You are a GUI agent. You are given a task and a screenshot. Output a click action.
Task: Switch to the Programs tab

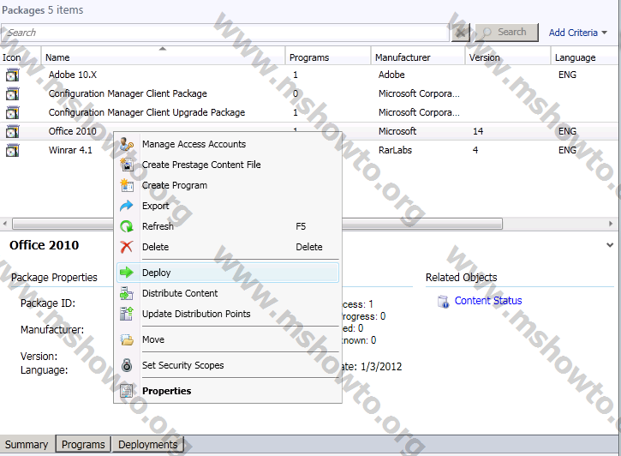coord(83,445)
